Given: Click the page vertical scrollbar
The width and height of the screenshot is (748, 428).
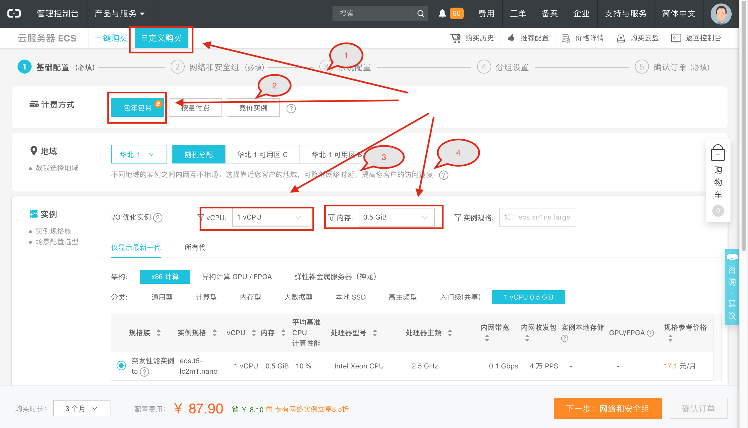Looking at the screenshot, I should pos(744,126).
